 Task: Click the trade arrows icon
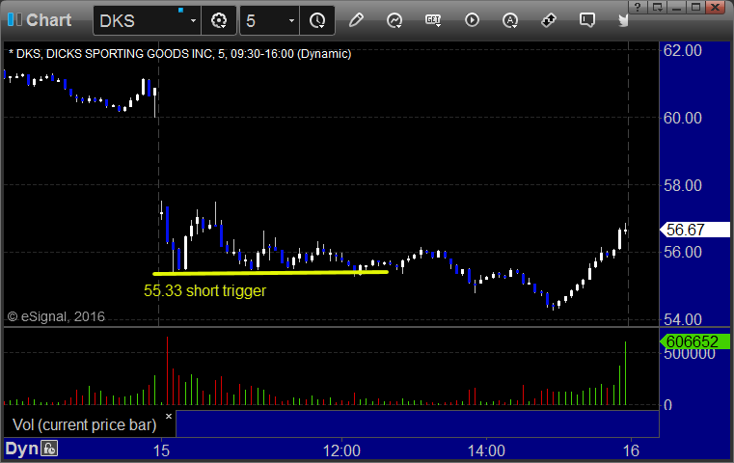(549, 20)
